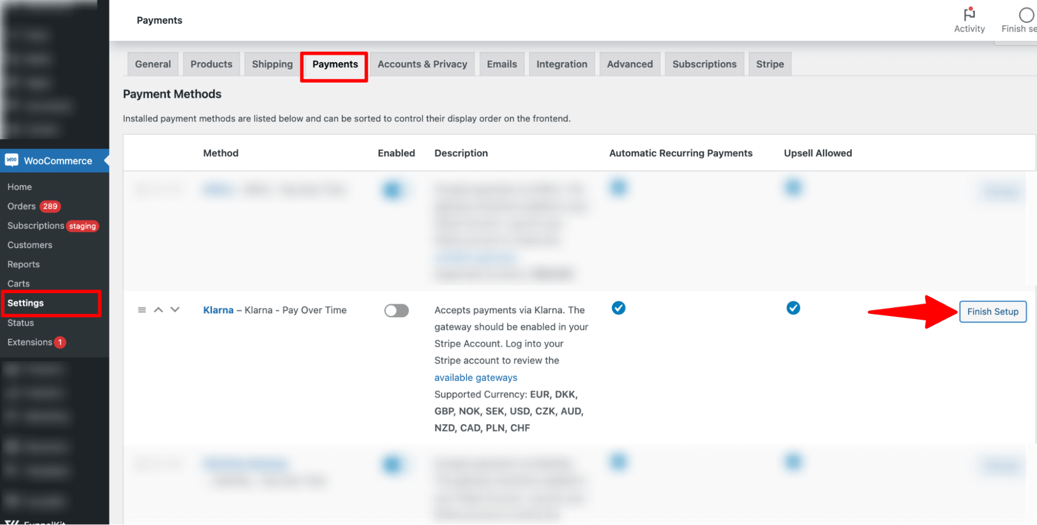The width and height of the screenshot is (1037, 525).
Task: Click the Activity flag icon
Action: click(x=969, y=14)
